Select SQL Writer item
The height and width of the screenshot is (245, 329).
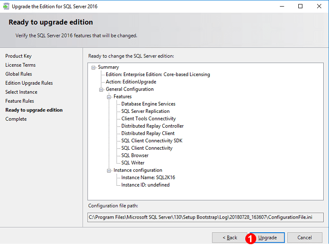pos(133,163)
